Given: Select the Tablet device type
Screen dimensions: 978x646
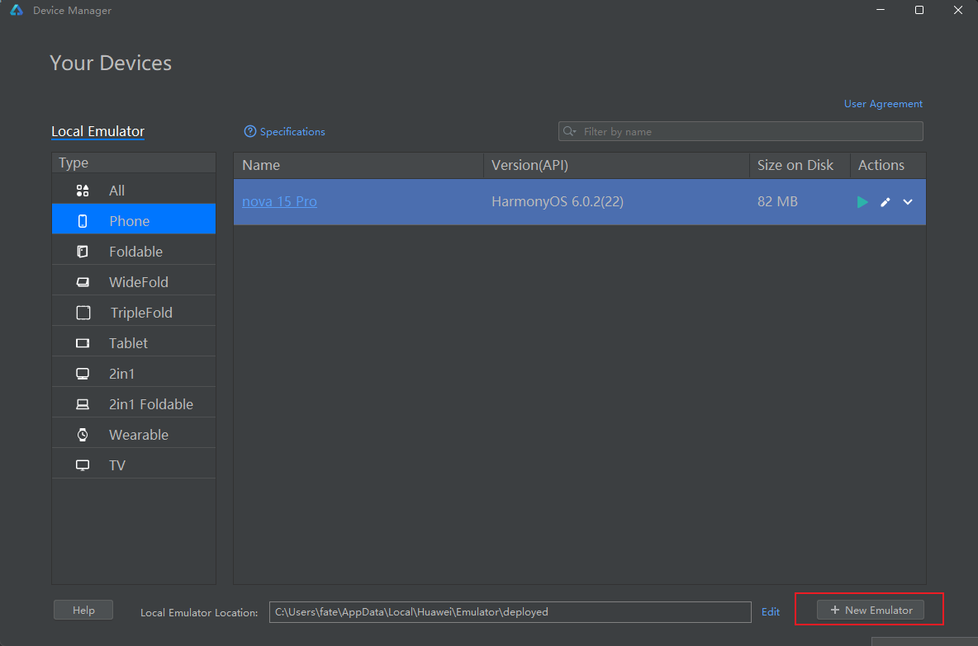Looking at the screenshot, I should pos(134,343).
